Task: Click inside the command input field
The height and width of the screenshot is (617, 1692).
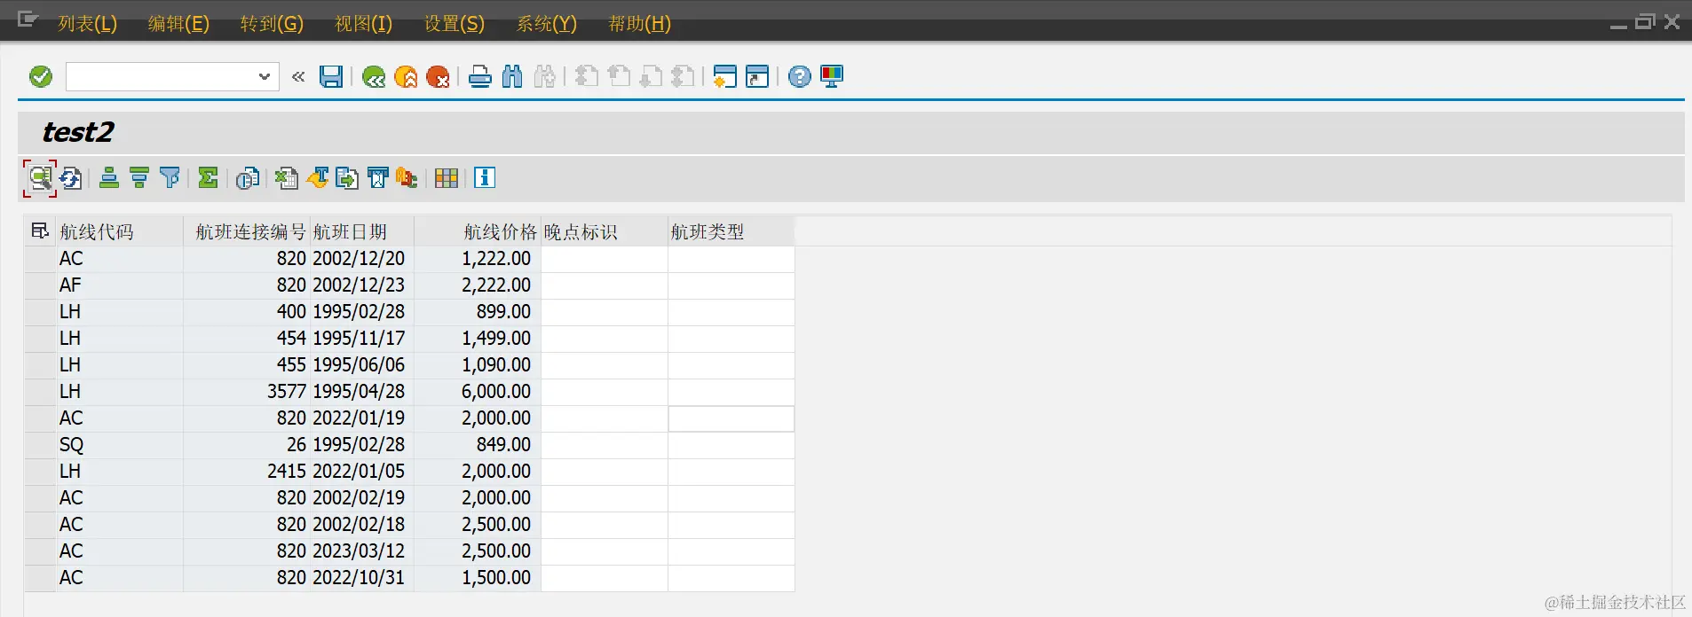Action: pyautogui.click(x=162, y=77)
